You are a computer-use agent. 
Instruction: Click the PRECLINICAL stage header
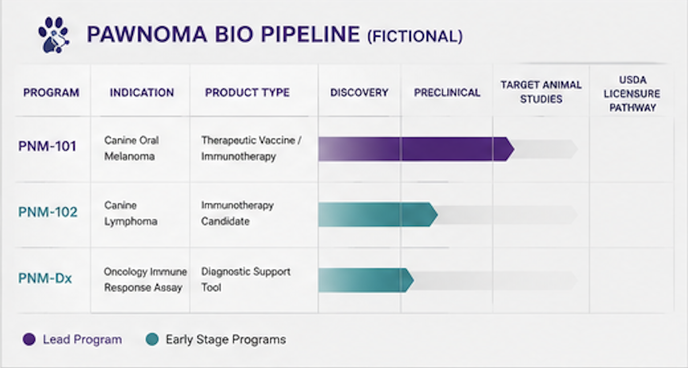pos(447,93)
